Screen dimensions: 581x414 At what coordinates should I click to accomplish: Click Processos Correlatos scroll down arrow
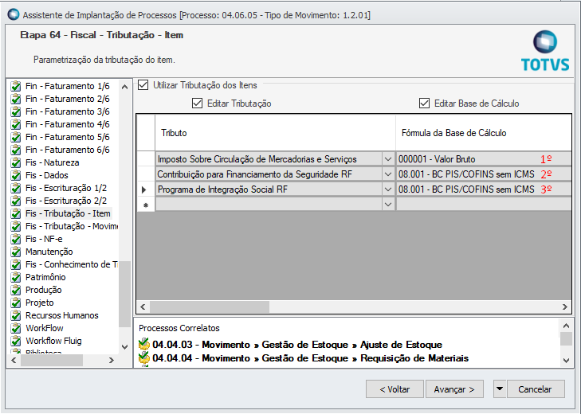tap(566, 361)
